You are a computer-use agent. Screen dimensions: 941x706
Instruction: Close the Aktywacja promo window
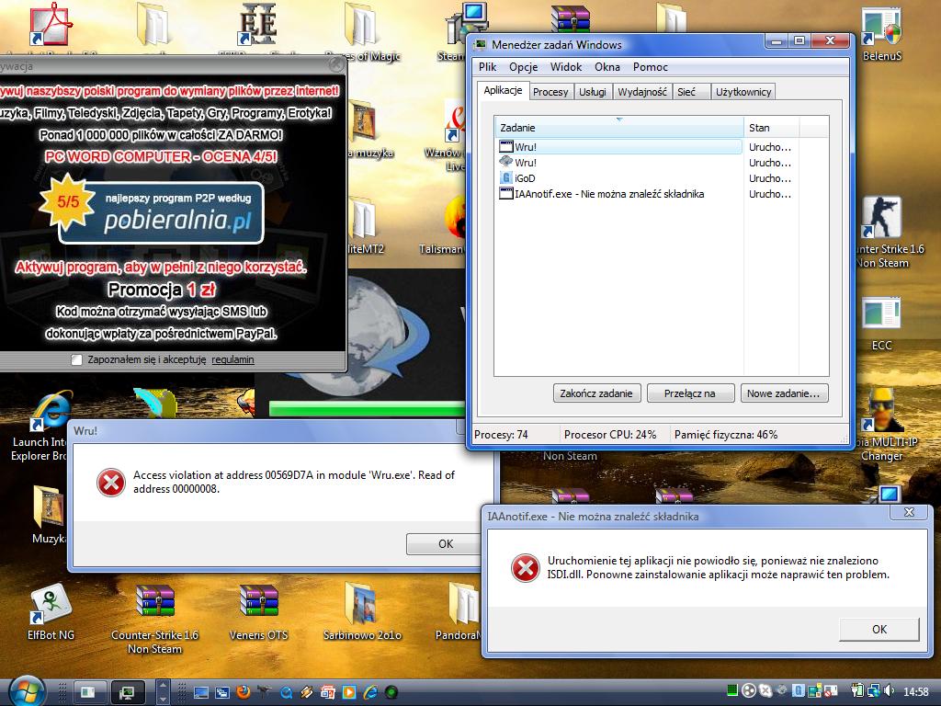coord(335,63)
